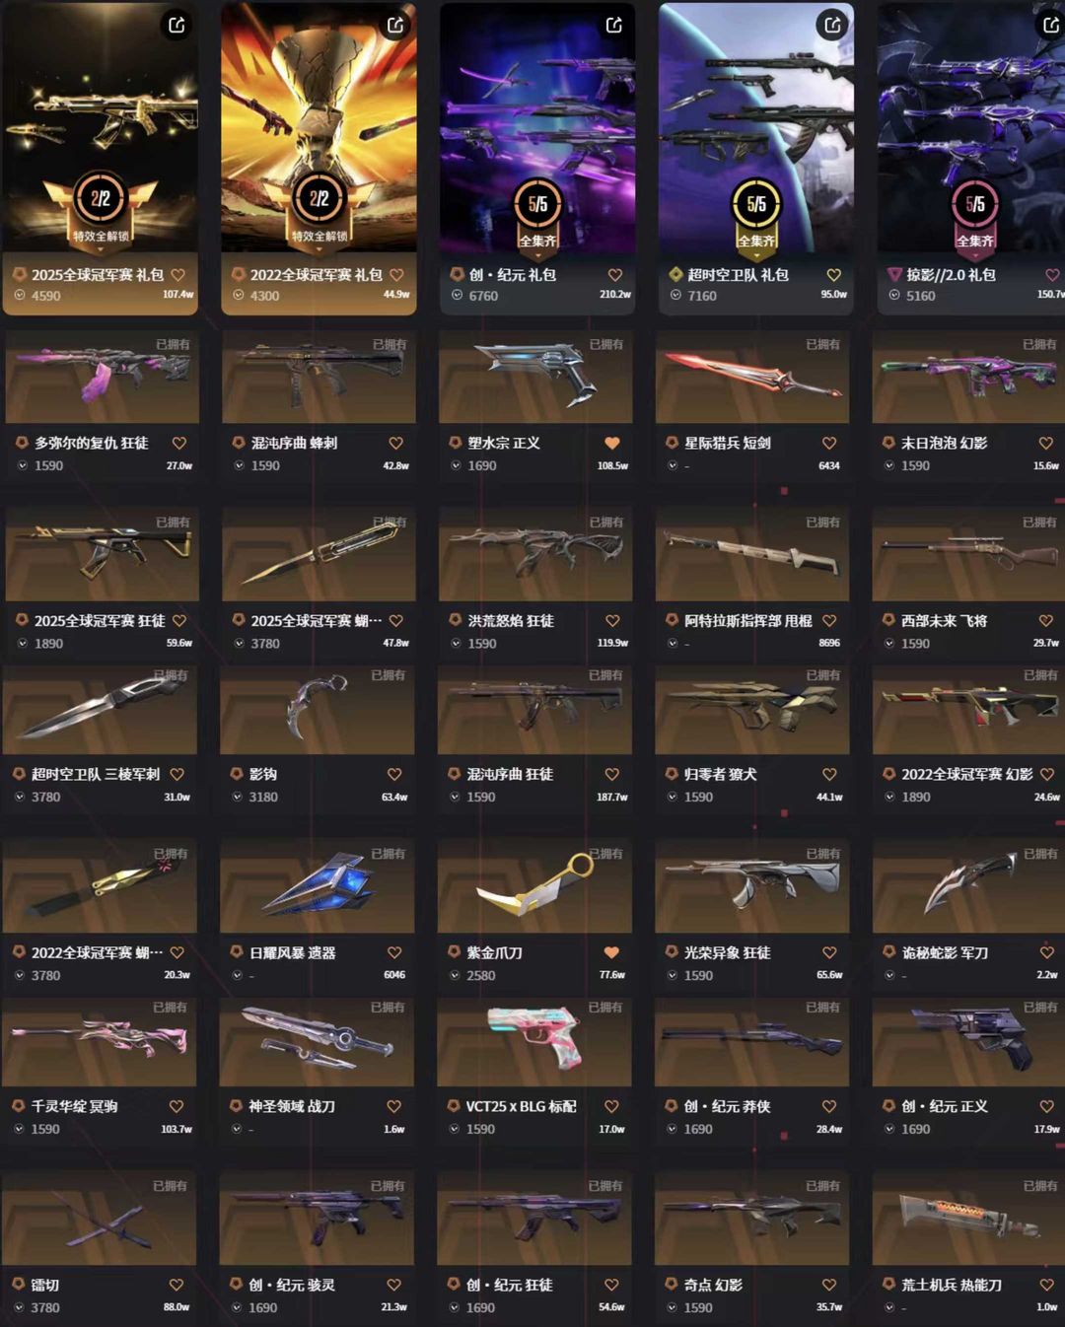Image resolution: width=1065 pixels, height=1327 pixels.
Task: Click the Radianite icon beside 超时空卫队 礼包
Action: point(675,274)
